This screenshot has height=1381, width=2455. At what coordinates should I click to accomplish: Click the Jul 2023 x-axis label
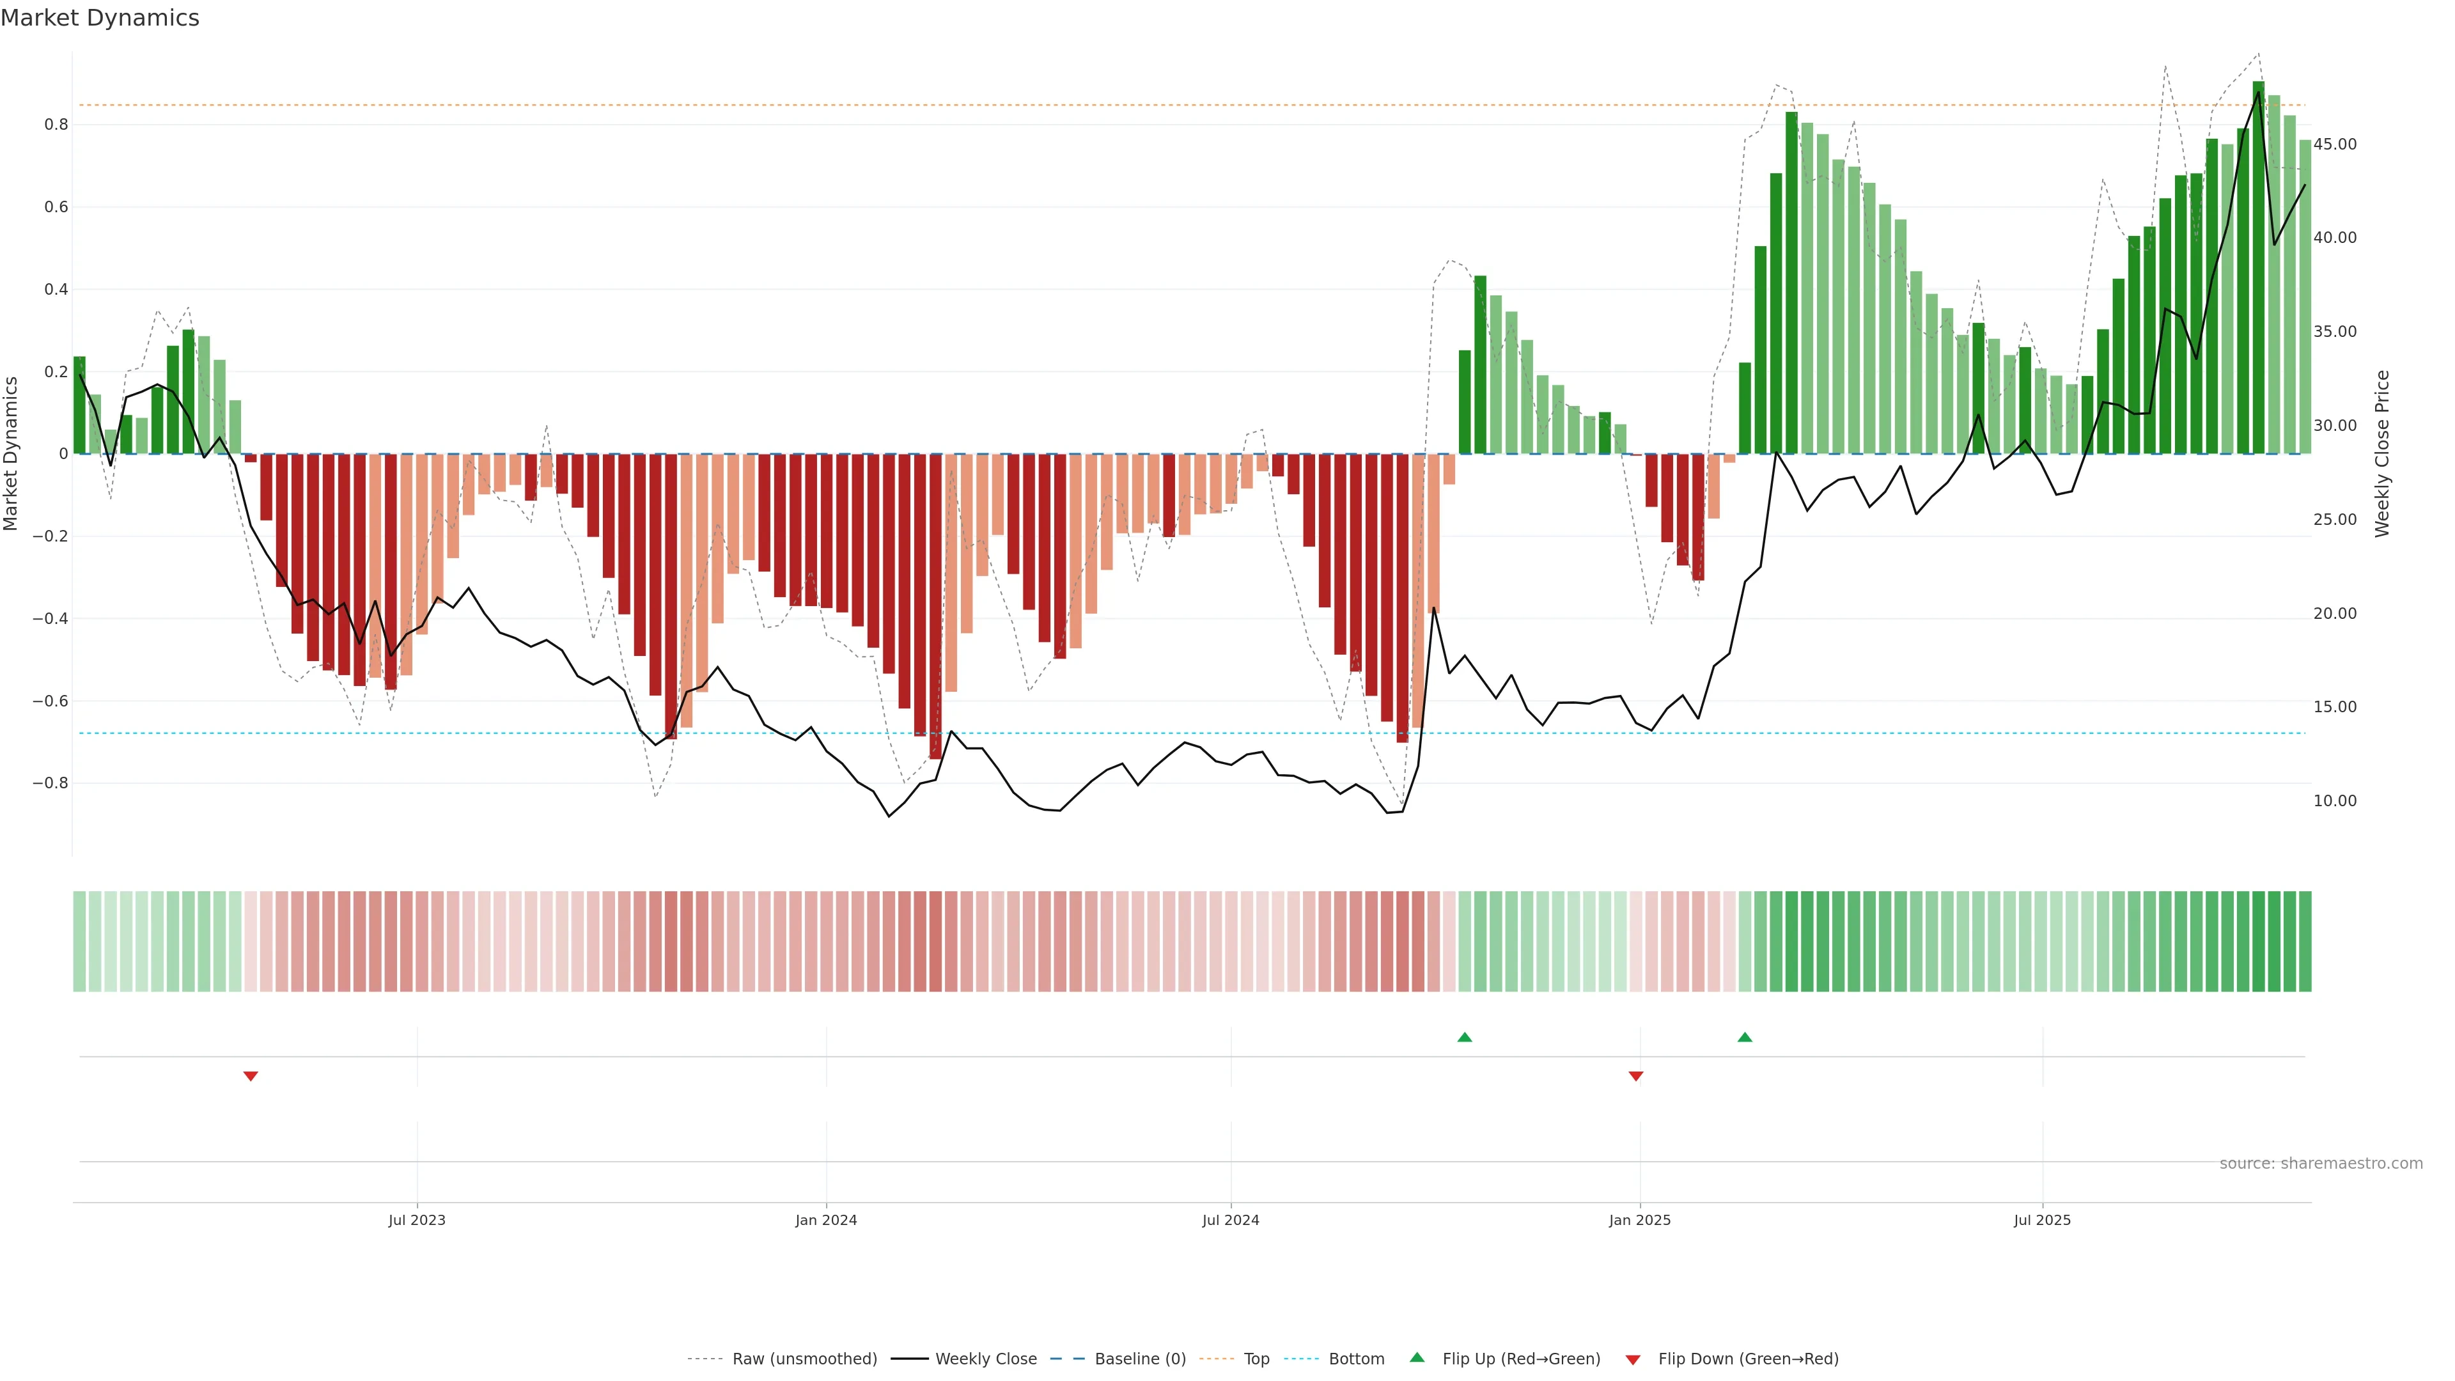[x=416, y=1220]
